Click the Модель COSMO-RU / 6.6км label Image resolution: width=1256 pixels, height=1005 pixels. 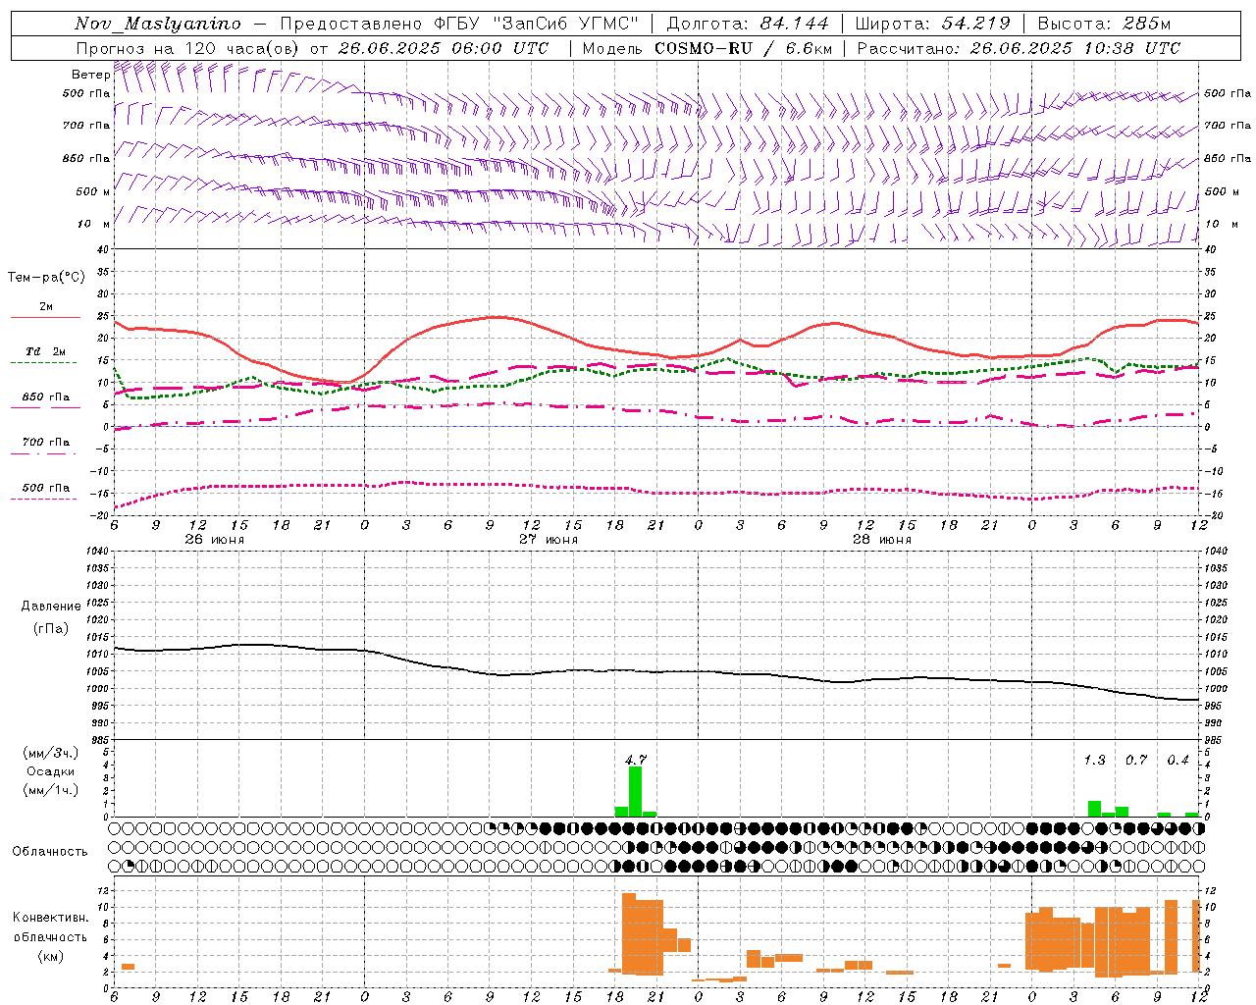point(707,48)
